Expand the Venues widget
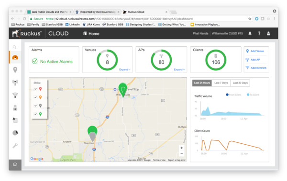This screenshot has height=181, width=287. (125, 69)
